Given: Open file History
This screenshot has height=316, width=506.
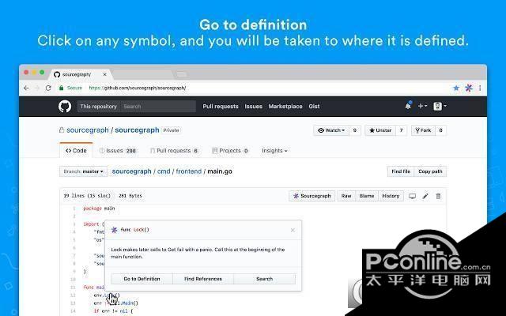Looking at the screenshot, I should click(x=391, y=196).
